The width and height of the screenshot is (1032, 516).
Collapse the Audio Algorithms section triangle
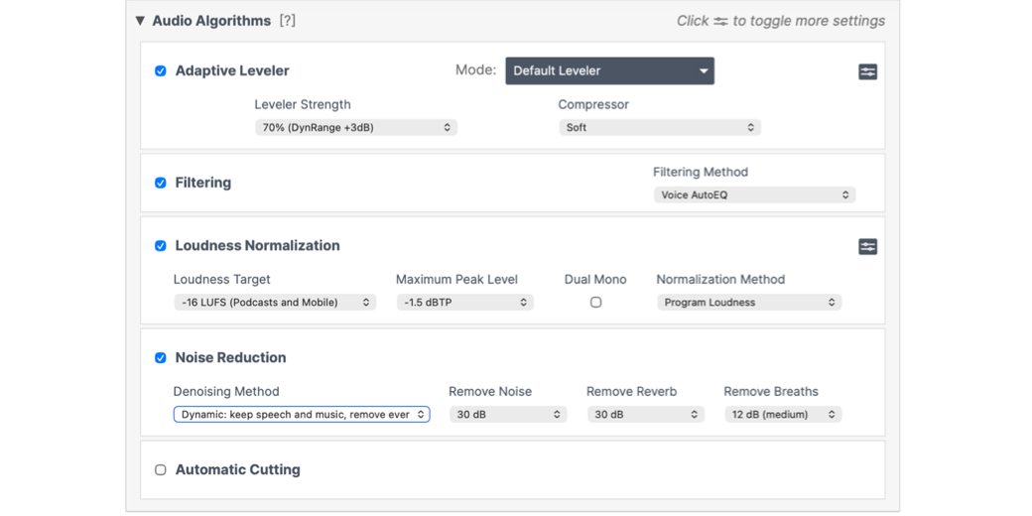point(140,21)
